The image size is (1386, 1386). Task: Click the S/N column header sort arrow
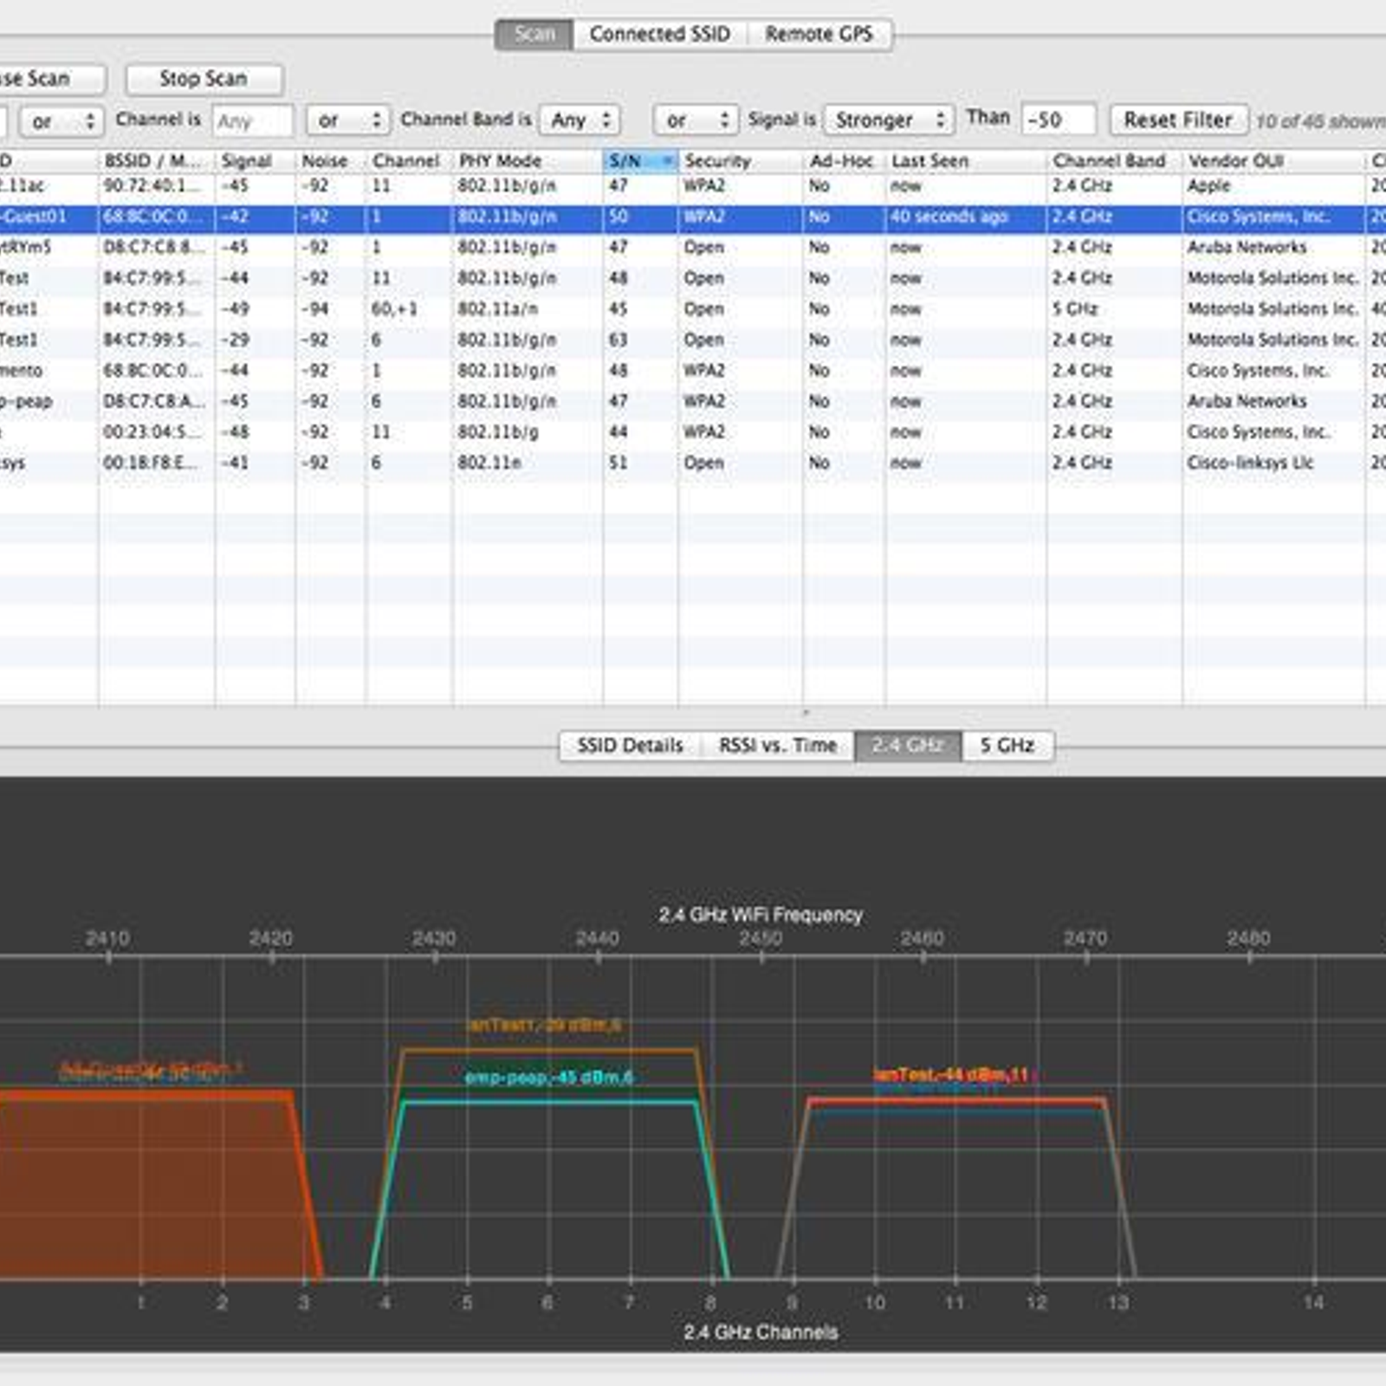pyautogui.click(x=667, y=161)
